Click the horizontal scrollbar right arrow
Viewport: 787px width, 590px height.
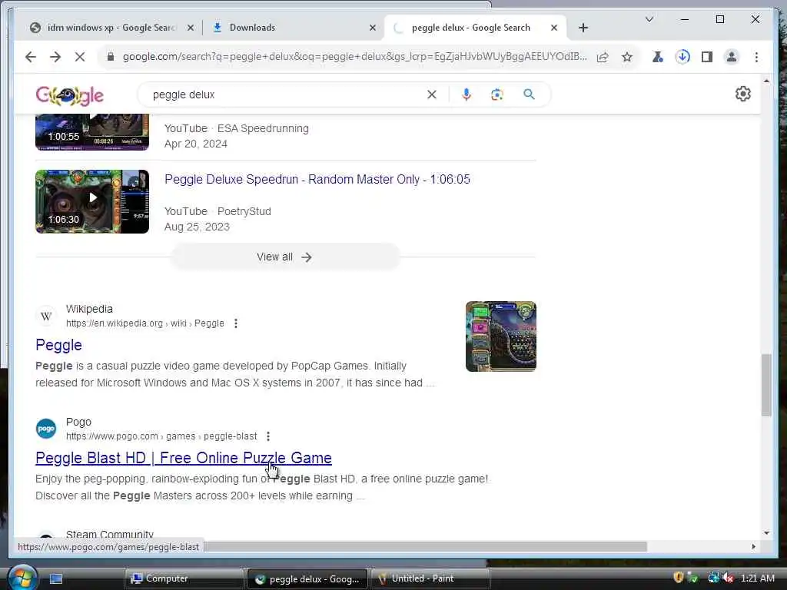[754, 546]
